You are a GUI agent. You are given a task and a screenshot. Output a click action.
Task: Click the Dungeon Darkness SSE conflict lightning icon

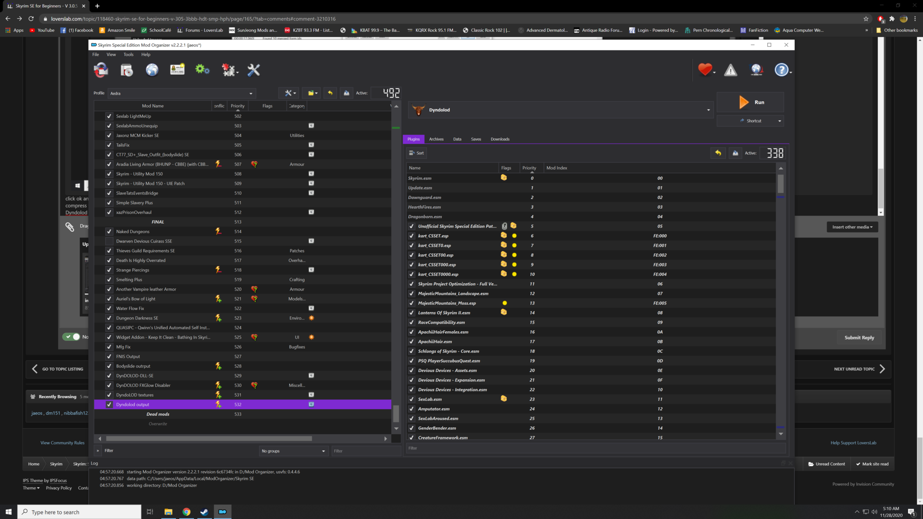tap(218, 318)
